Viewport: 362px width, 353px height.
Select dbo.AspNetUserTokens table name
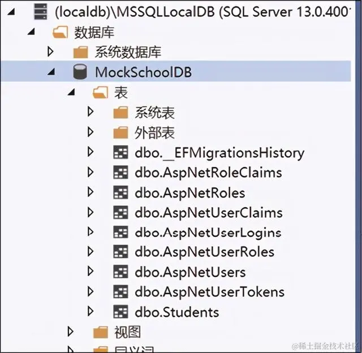210,292
